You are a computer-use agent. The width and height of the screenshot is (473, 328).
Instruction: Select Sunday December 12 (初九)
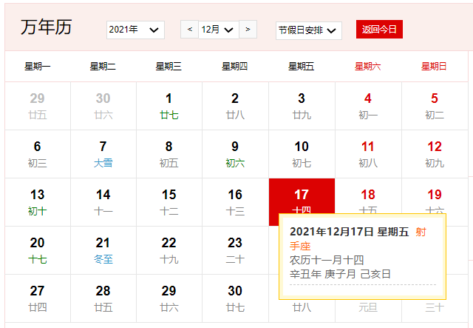[x=435, y=154]
